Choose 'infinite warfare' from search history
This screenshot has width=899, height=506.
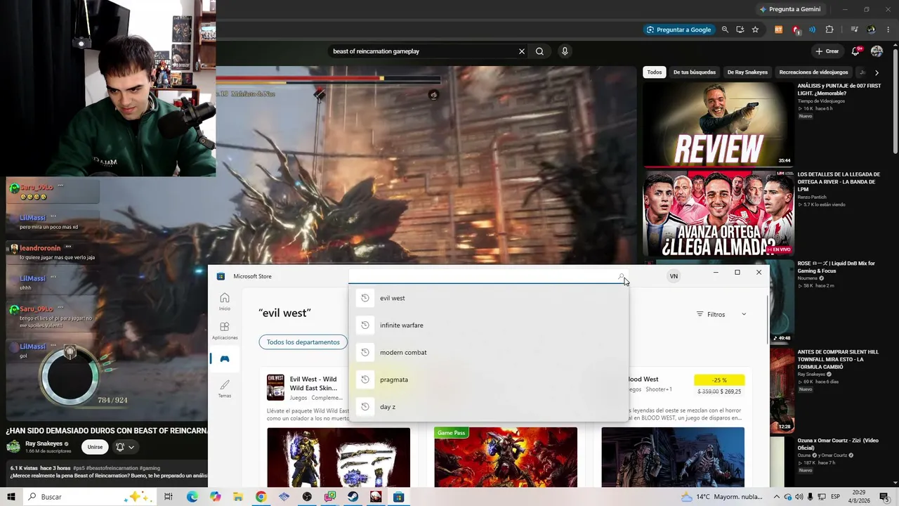[x=488, y=325]
